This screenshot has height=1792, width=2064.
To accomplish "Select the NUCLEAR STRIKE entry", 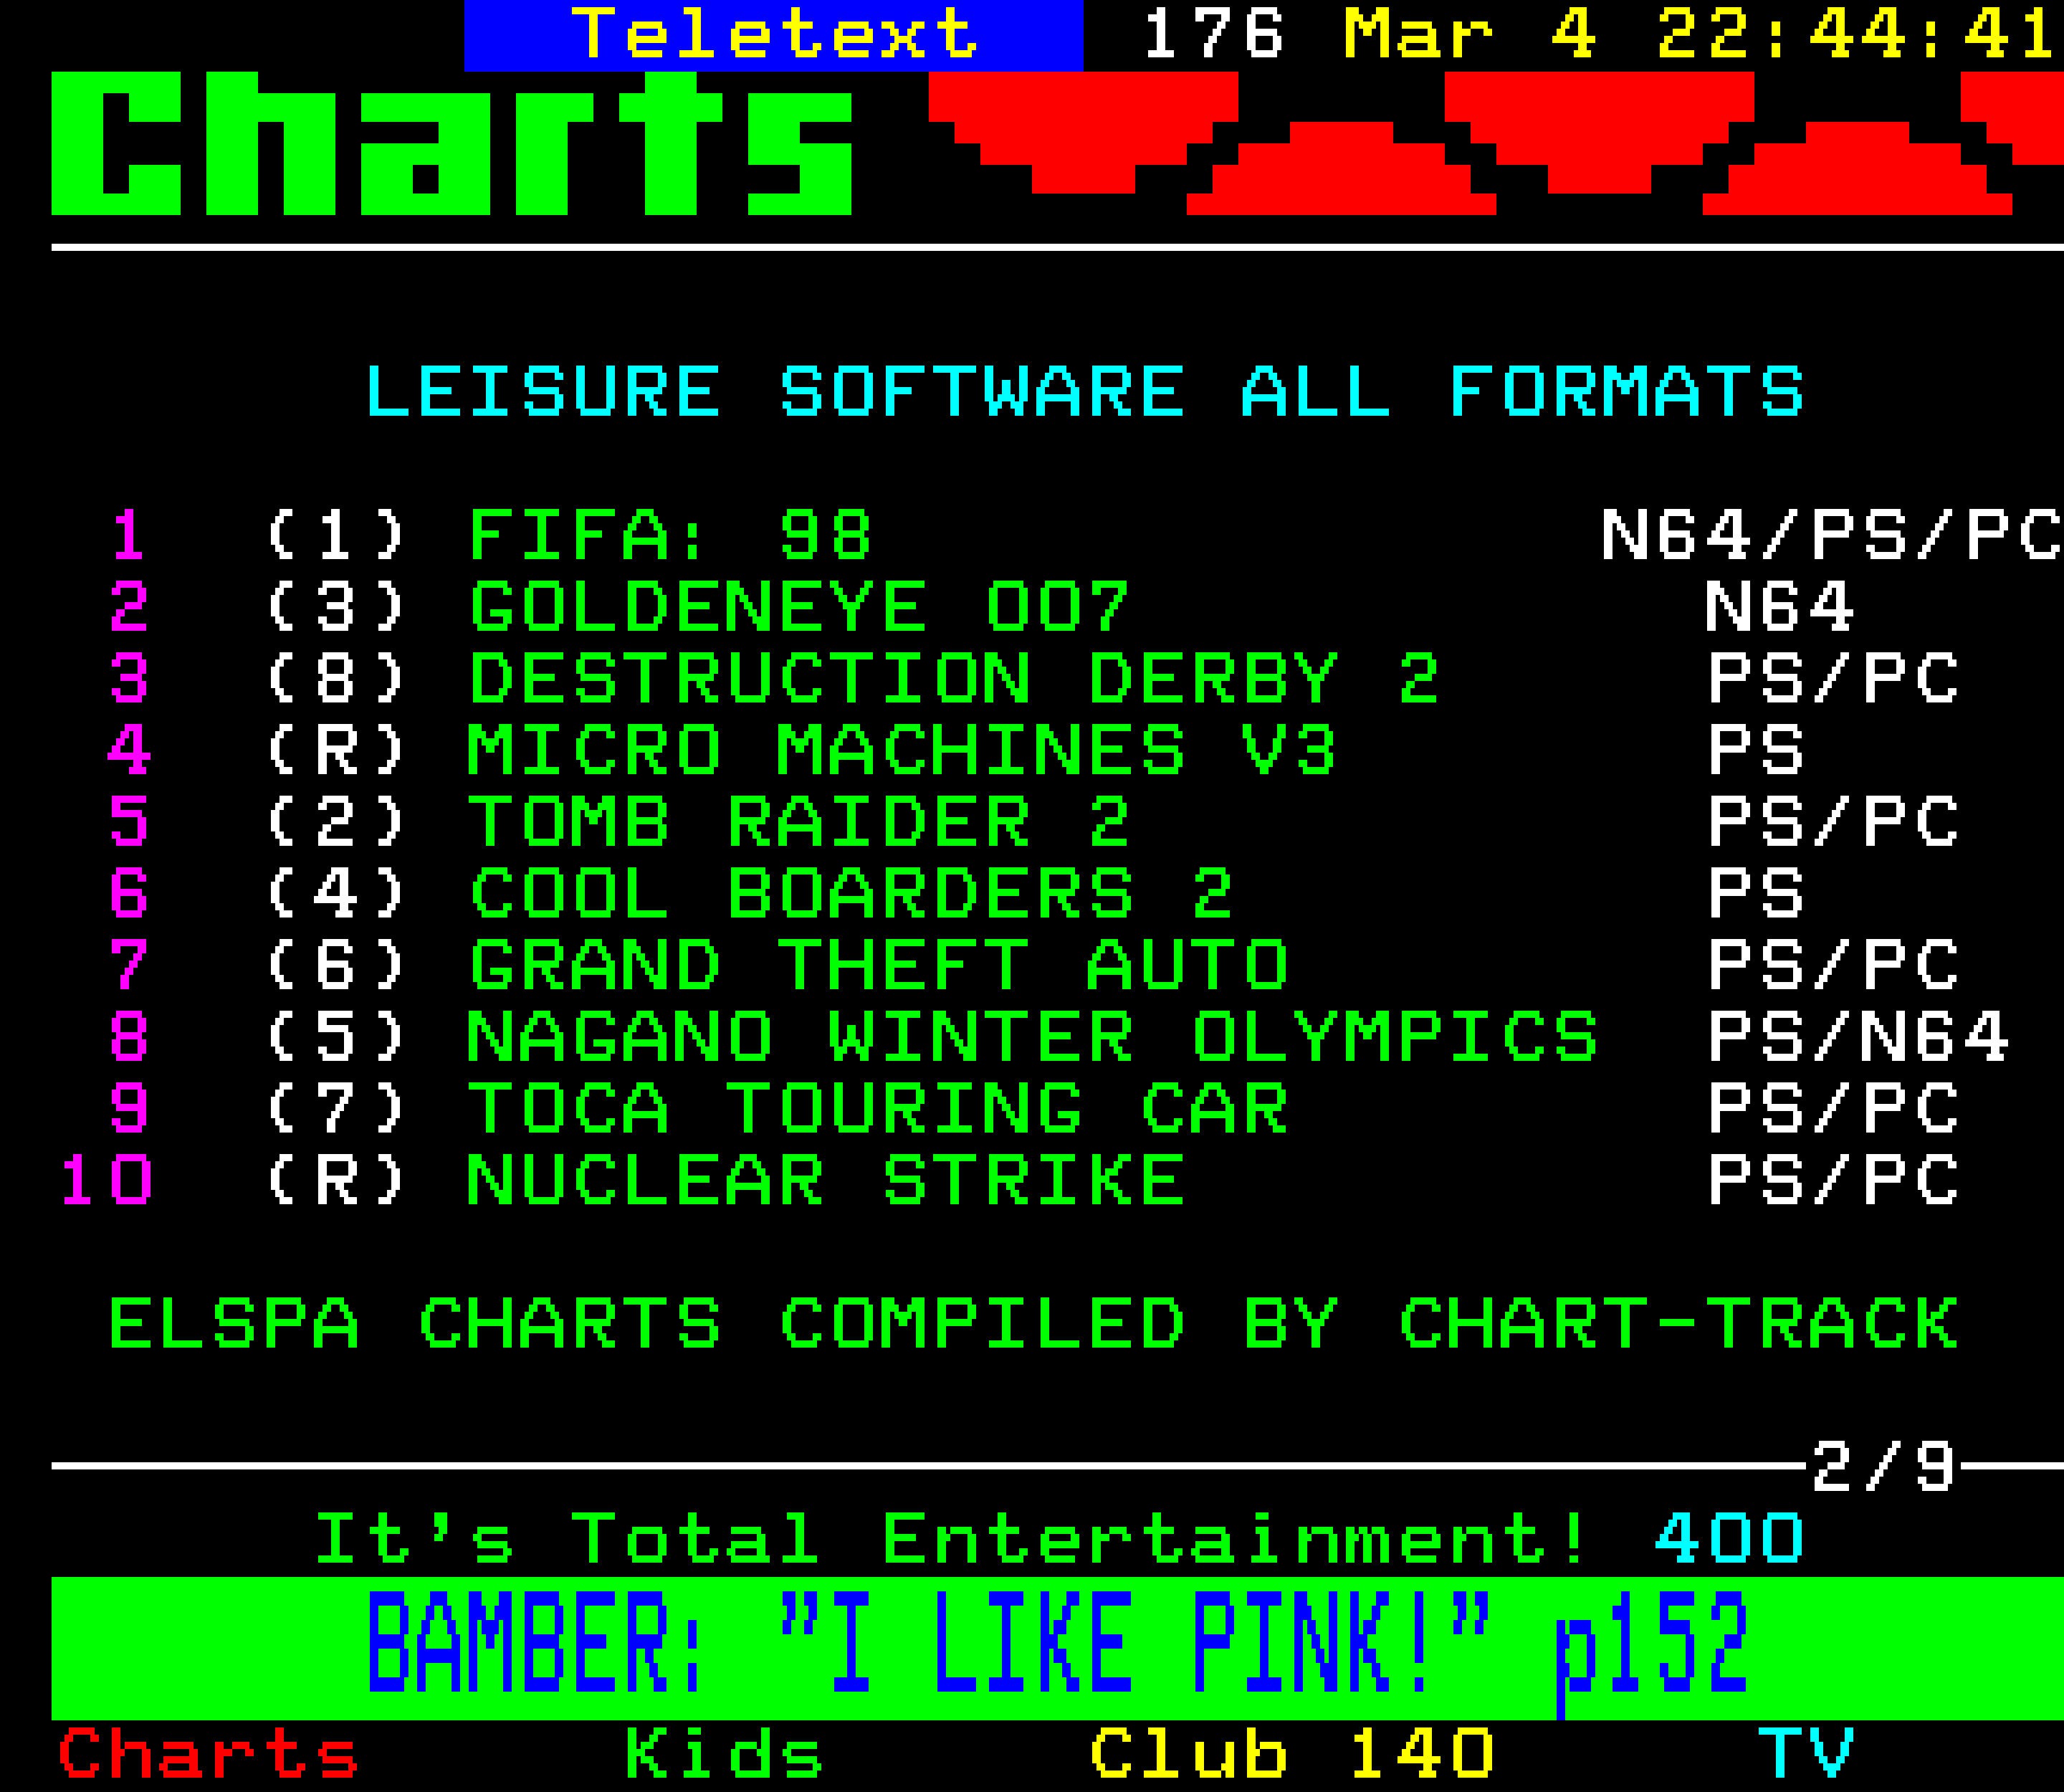I will pyautogui.click(x=826, y=1180).
